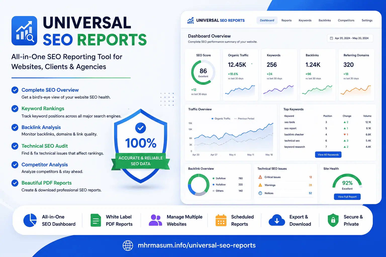Click the Site Health 92% gauge
The height and width of the screenshot is (257, 386).
tap(347, 181)
